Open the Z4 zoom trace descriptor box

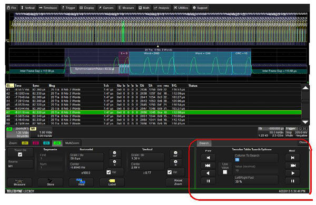[x=18, y=132]
